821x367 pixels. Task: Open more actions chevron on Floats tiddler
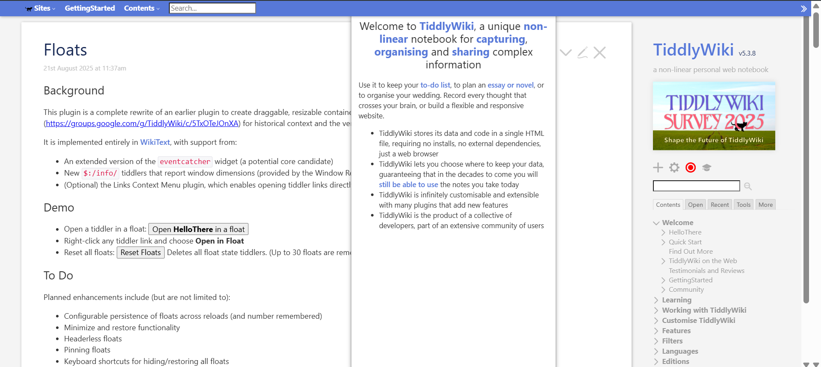click(x=566, y=53)
